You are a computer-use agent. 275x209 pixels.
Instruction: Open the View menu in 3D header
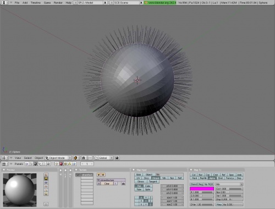coord(18,158)
